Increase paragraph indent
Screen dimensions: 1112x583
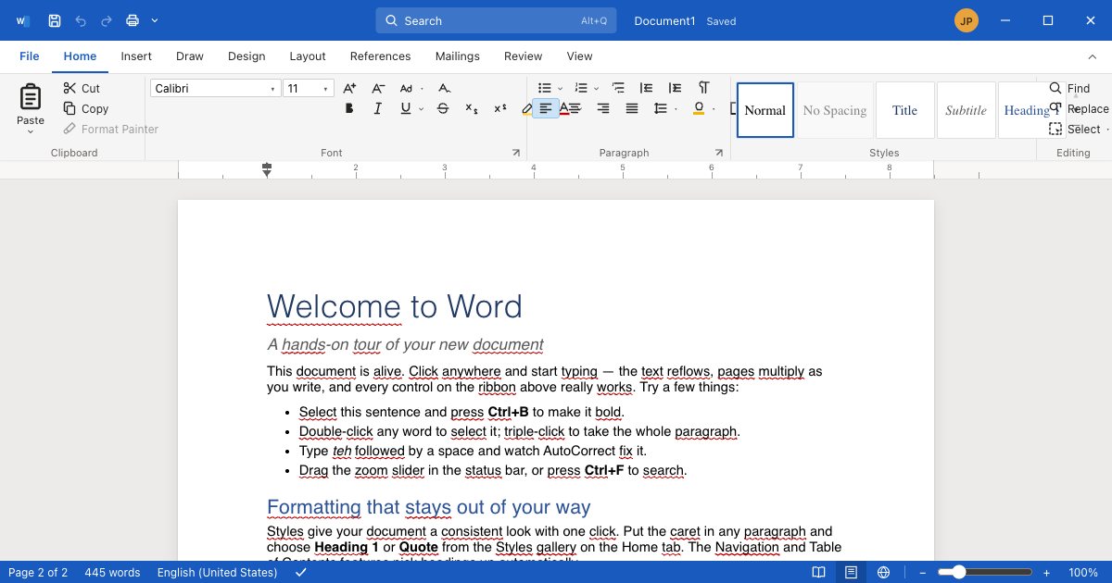pos(675,88)
